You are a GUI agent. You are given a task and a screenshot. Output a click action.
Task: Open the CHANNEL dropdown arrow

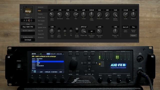tap(31, 18)
